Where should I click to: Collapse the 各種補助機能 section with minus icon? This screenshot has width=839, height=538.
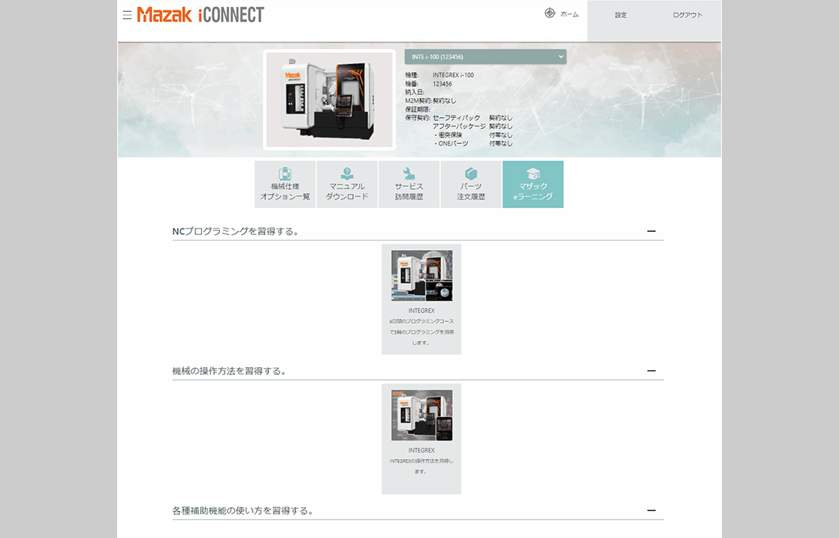point(651,510)
